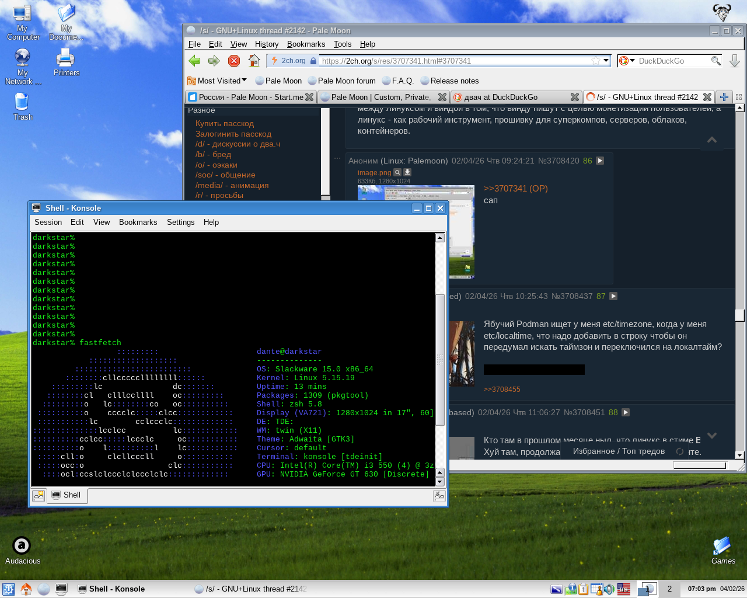Open the search engine selector dropdown
The height and width of the screenshot is (598, 747).
pyautogui.click(x=627, y=61)
